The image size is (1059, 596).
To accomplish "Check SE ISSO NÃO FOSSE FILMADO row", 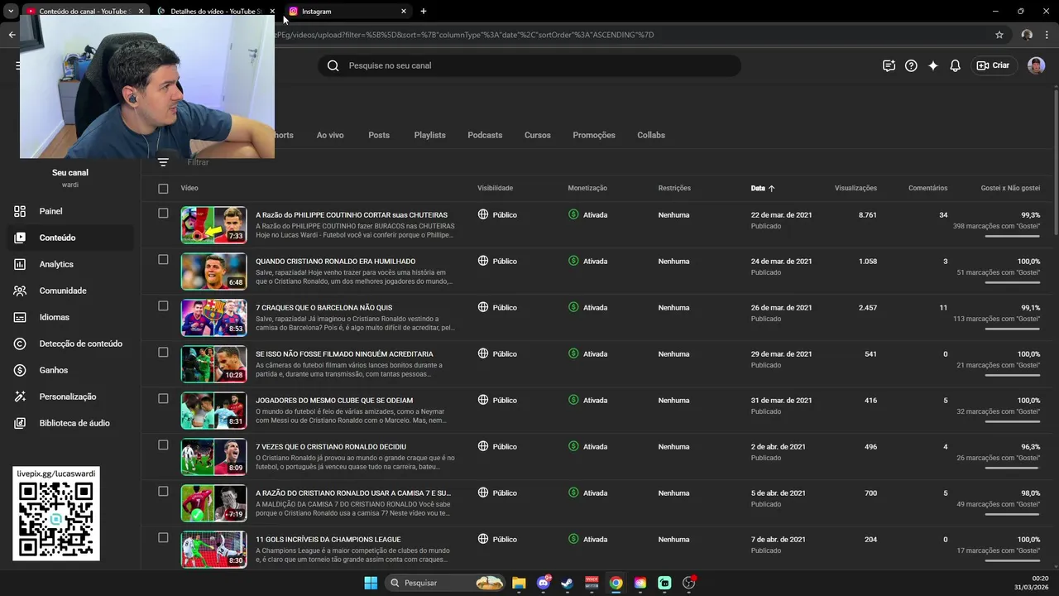I will pyautogui.click(x=163, y=353).
